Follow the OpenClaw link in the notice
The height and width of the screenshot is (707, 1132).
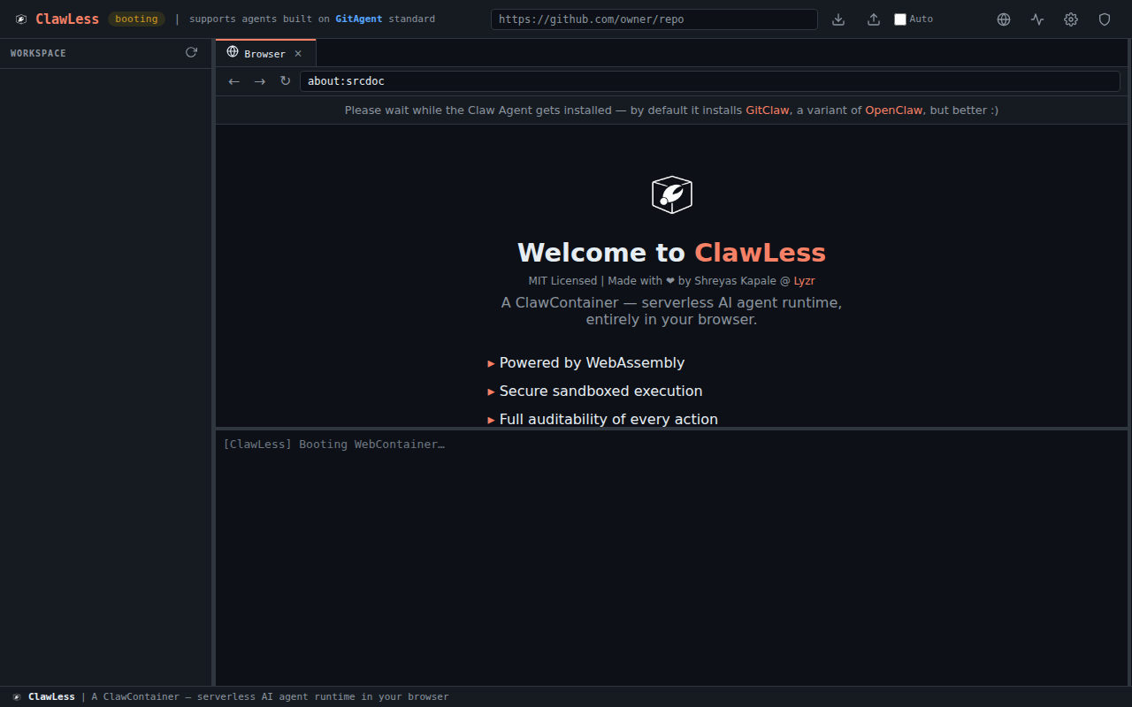(x=894, y=110)
